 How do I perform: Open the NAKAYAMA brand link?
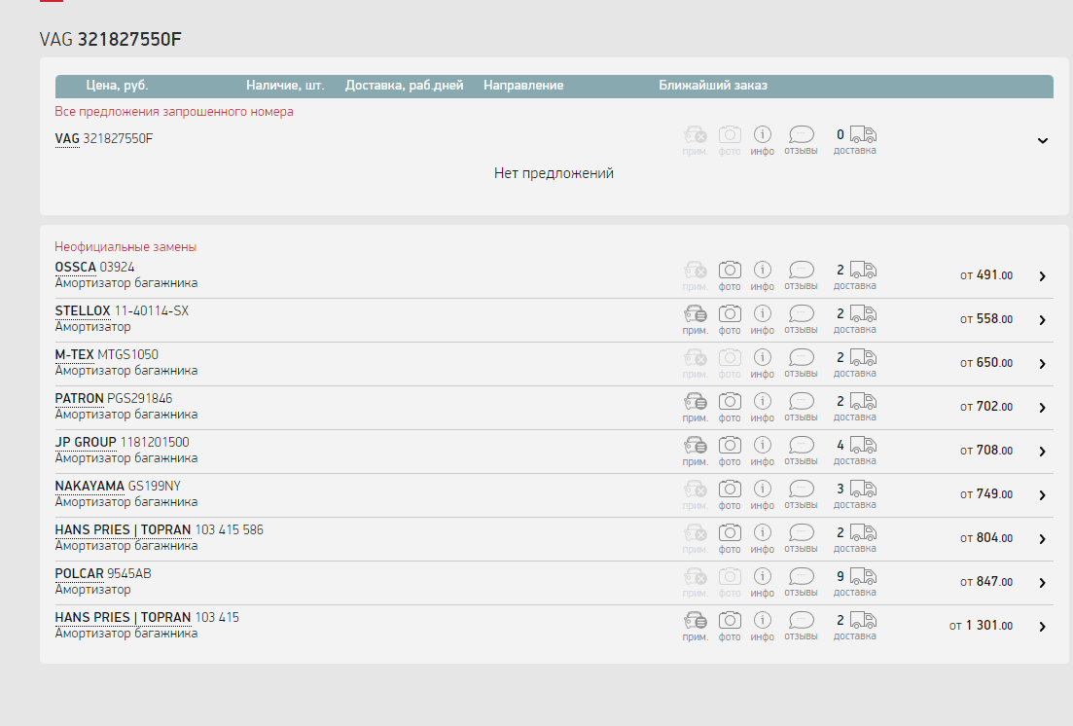(x=89, y=487)
